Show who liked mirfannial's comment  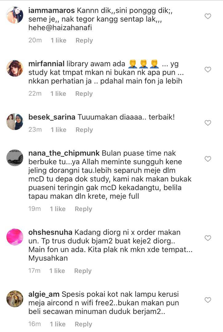coord(58,94)
